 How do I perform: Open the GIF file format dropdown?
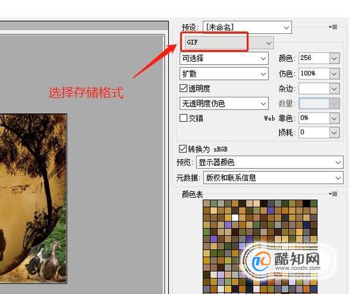click(229, 42)
